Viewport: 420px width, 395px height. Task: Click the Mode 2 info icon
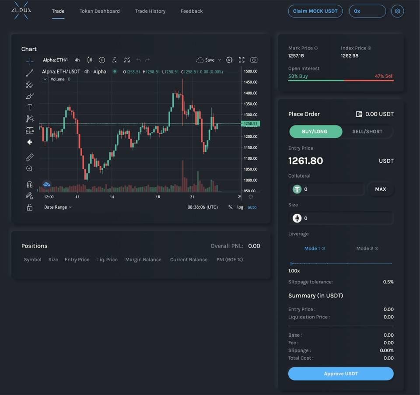[376, 248]
